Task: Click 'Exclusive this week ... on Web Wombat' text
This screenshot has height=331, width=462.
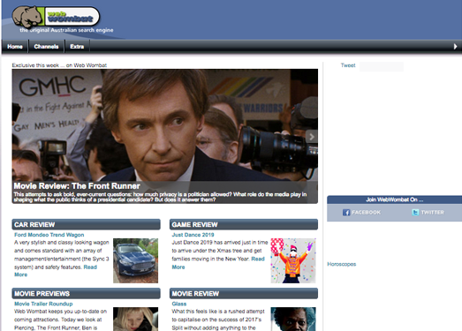Action: (59, 65)
